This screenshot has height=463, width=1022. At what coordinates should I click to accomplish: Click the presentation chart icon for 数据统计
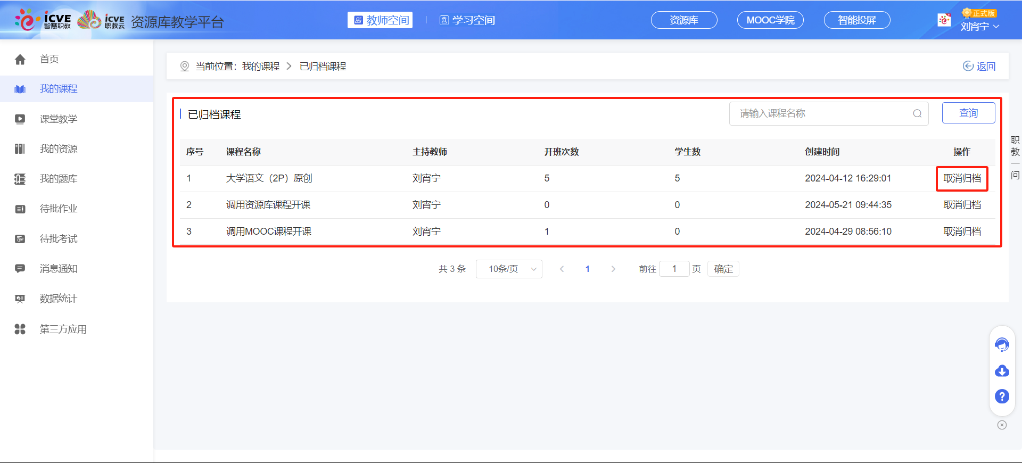pos(20,299)
